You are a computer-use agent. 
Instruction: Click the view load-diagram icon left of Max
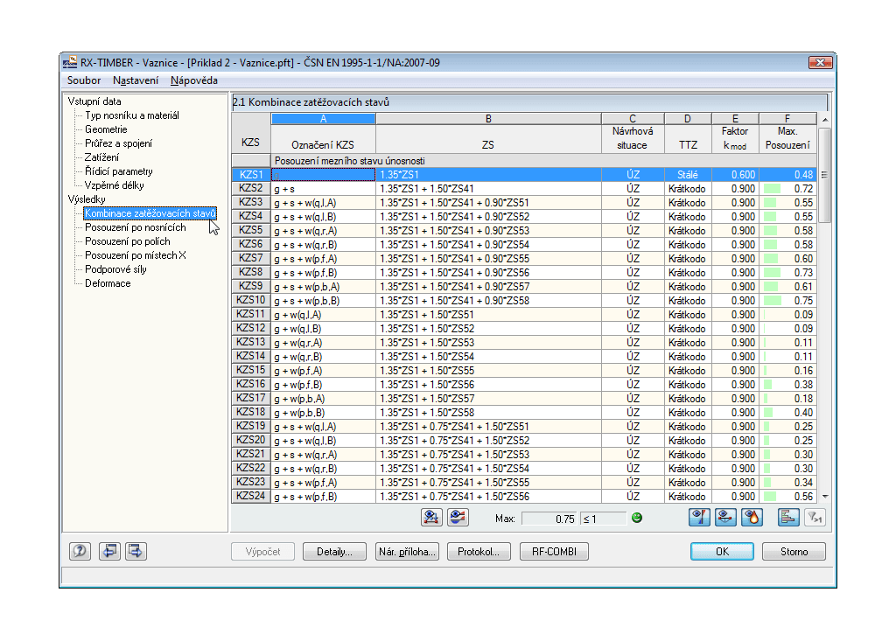[x=431, y=518]
